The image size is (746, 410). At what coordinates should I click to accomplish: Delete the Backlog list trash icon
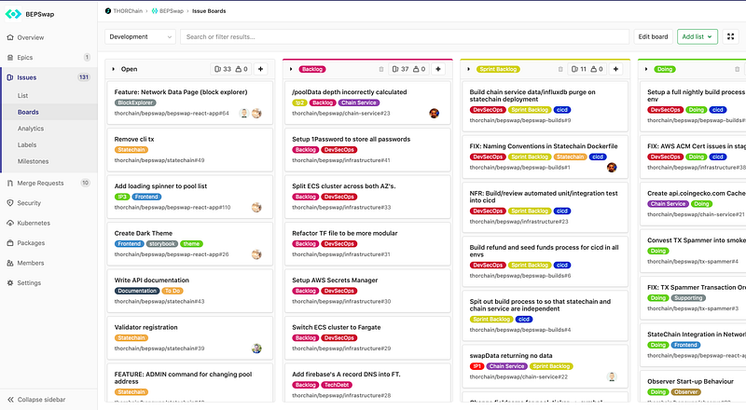(x=381, y=70)
